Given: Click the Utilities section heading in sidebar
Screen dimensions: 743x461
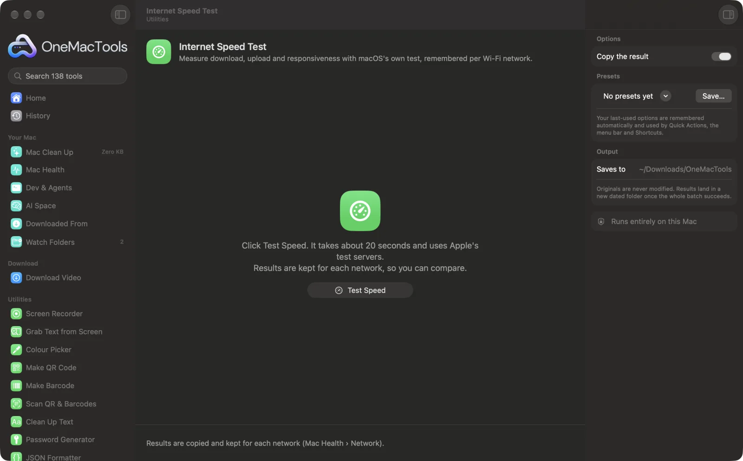Looking at the screenshot, I should click(20, 300).
